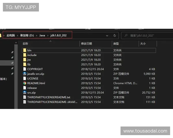
Task: Sort files by 修改日期 column header
Action: click(x=86, y=44)
